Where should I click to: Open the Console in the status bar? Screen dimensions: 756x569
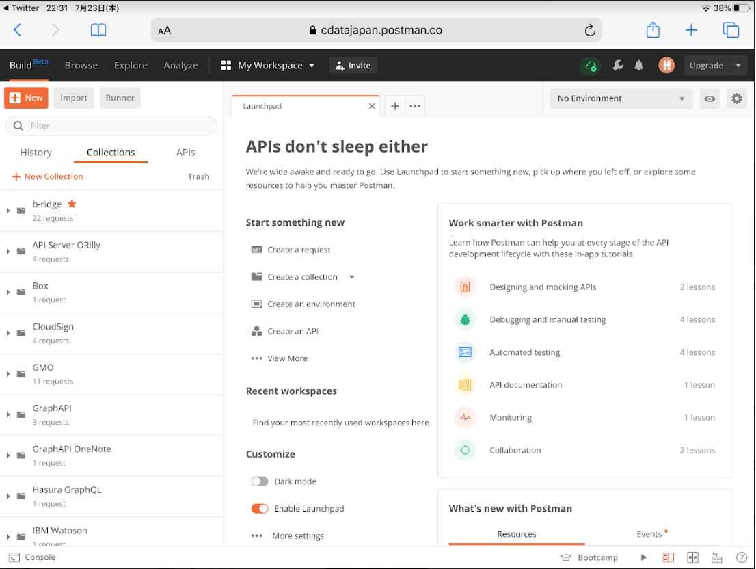click(32, 557)
